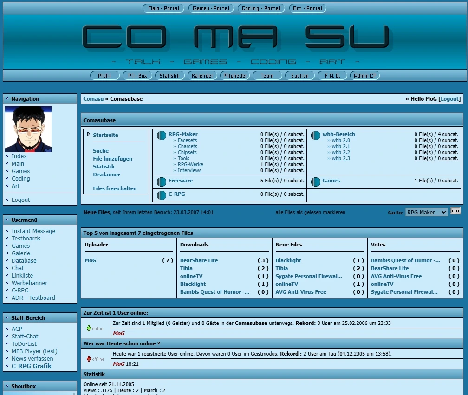Click the arrow icon beside Startseite
Screen dimensions: 468x395
click(89, 134)
